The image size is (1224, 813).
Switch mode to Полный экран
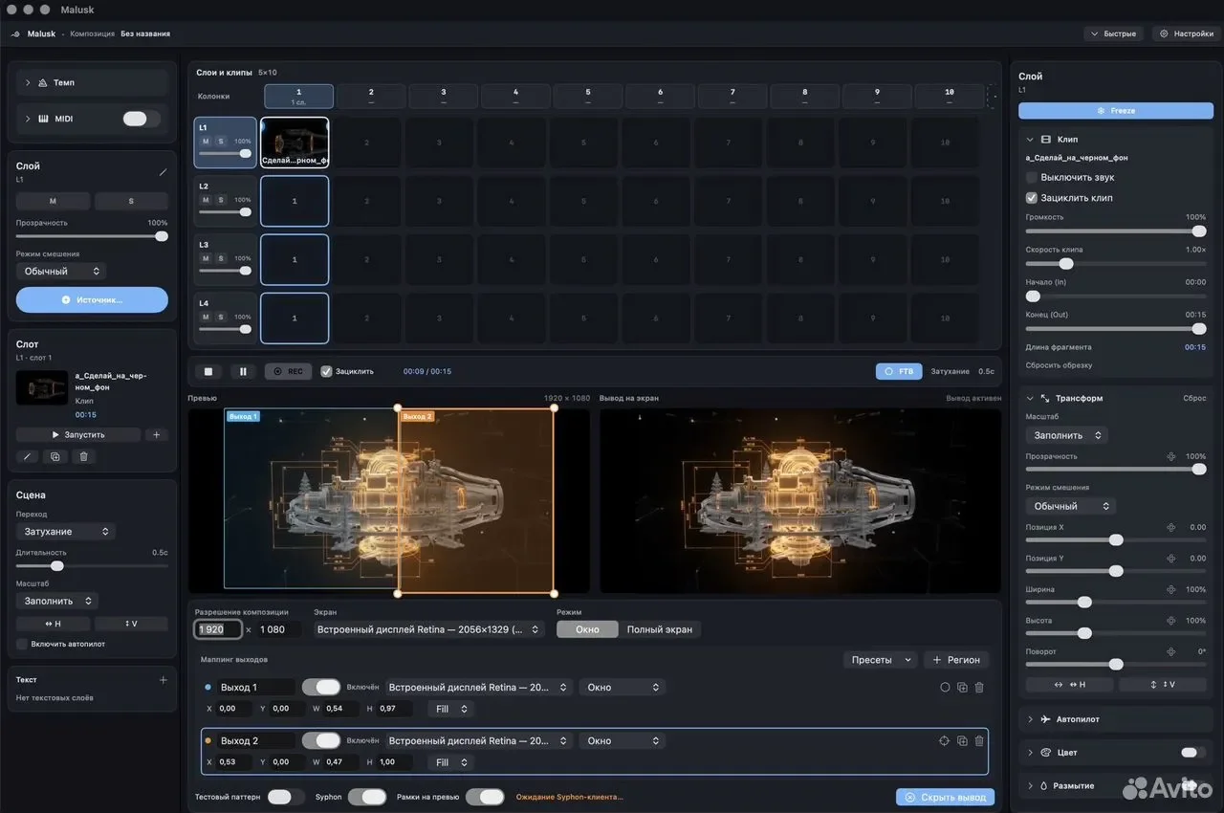point(660,629)
